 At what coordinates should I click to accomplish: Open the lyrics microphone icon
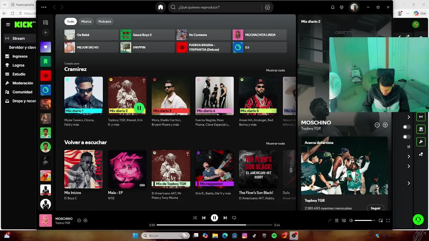coord(330,221)
